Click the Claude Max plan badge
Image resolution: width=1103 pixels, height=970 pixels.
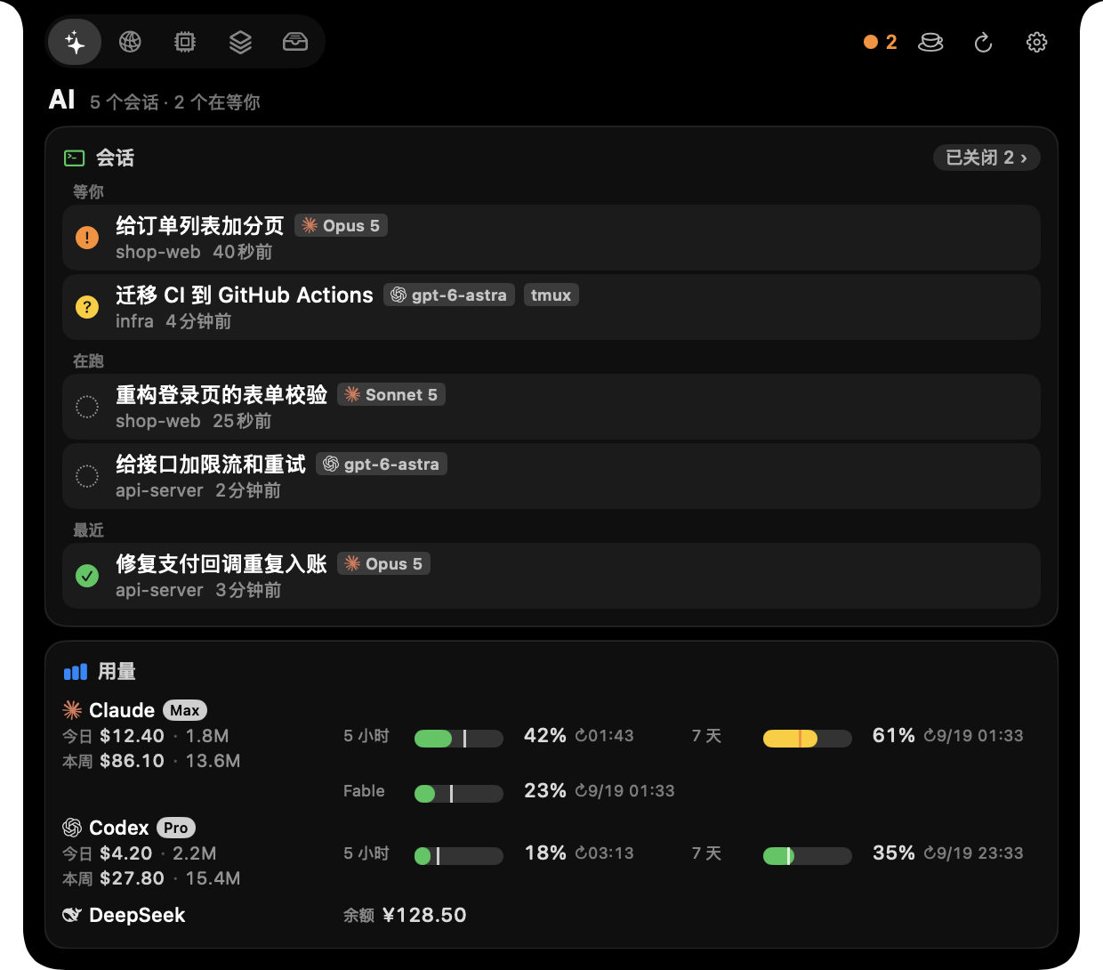tap(185, 710)
